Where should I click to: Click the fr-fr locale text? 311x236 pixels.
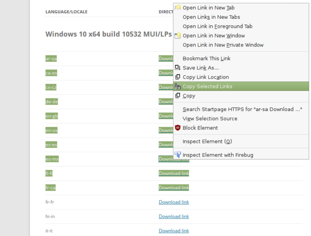(x=50, y=202)
